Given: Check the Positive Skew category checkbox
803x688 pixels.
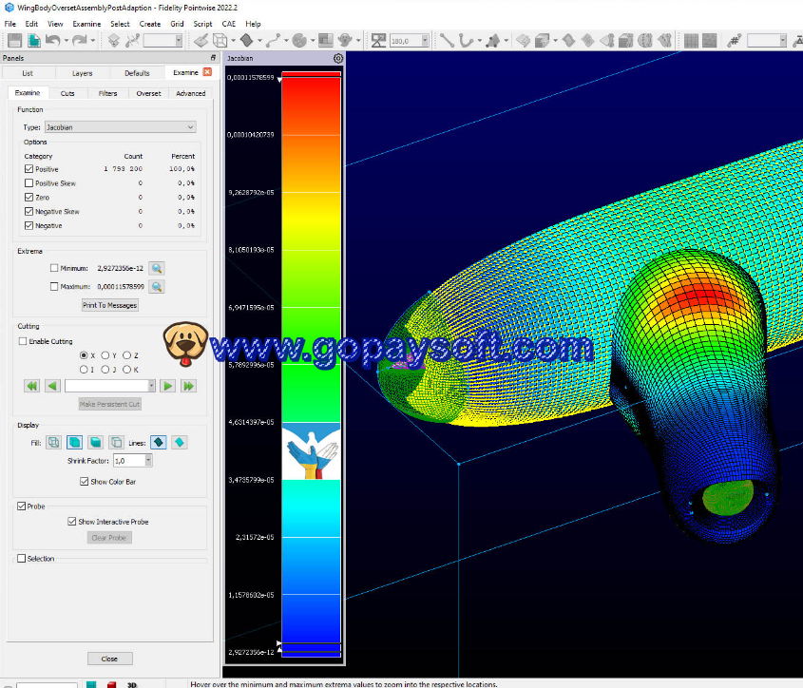Looking at the screenshot, I should click(x=29, y=182).
